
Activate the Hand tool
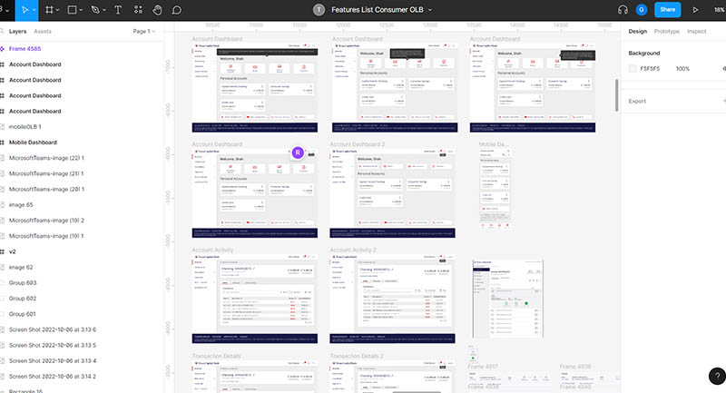click(156, 10)
